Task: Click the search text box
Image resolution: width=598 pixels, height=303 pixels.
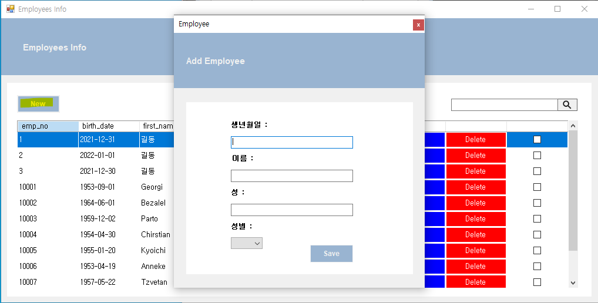Action: [504, 105]
